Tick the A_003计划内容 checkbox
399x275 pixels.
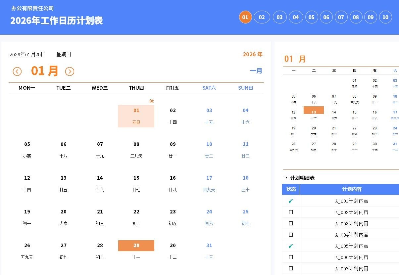(x=291, y=223)
